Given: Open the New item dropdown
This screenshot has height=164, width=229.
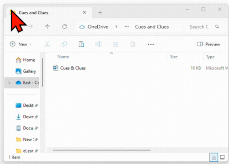Looking at the screenshot, I should [21, 44].
